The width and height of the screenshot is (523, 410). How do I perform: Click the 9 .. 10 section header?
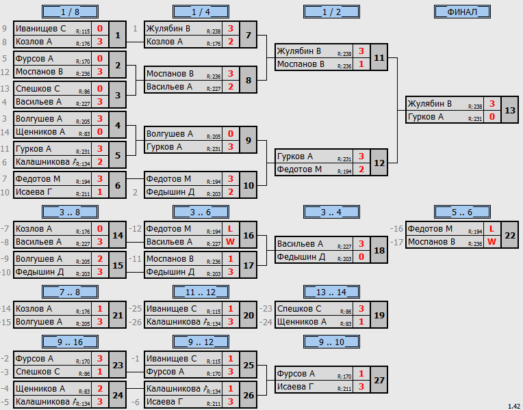(331, 342)
